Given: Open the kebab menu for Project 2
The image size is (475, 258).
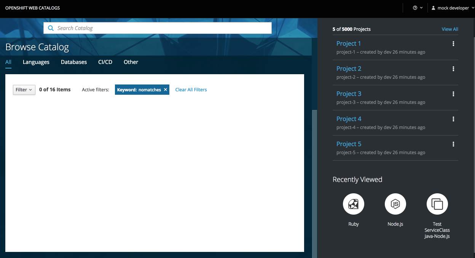Looking at the screenshot, I should [x=453, y=68].
